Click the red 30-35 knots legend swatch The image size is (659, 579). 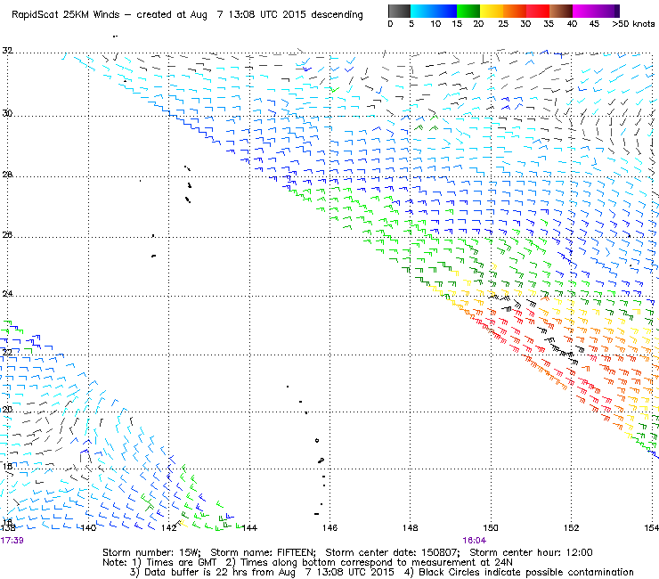(x=538, y=11)
